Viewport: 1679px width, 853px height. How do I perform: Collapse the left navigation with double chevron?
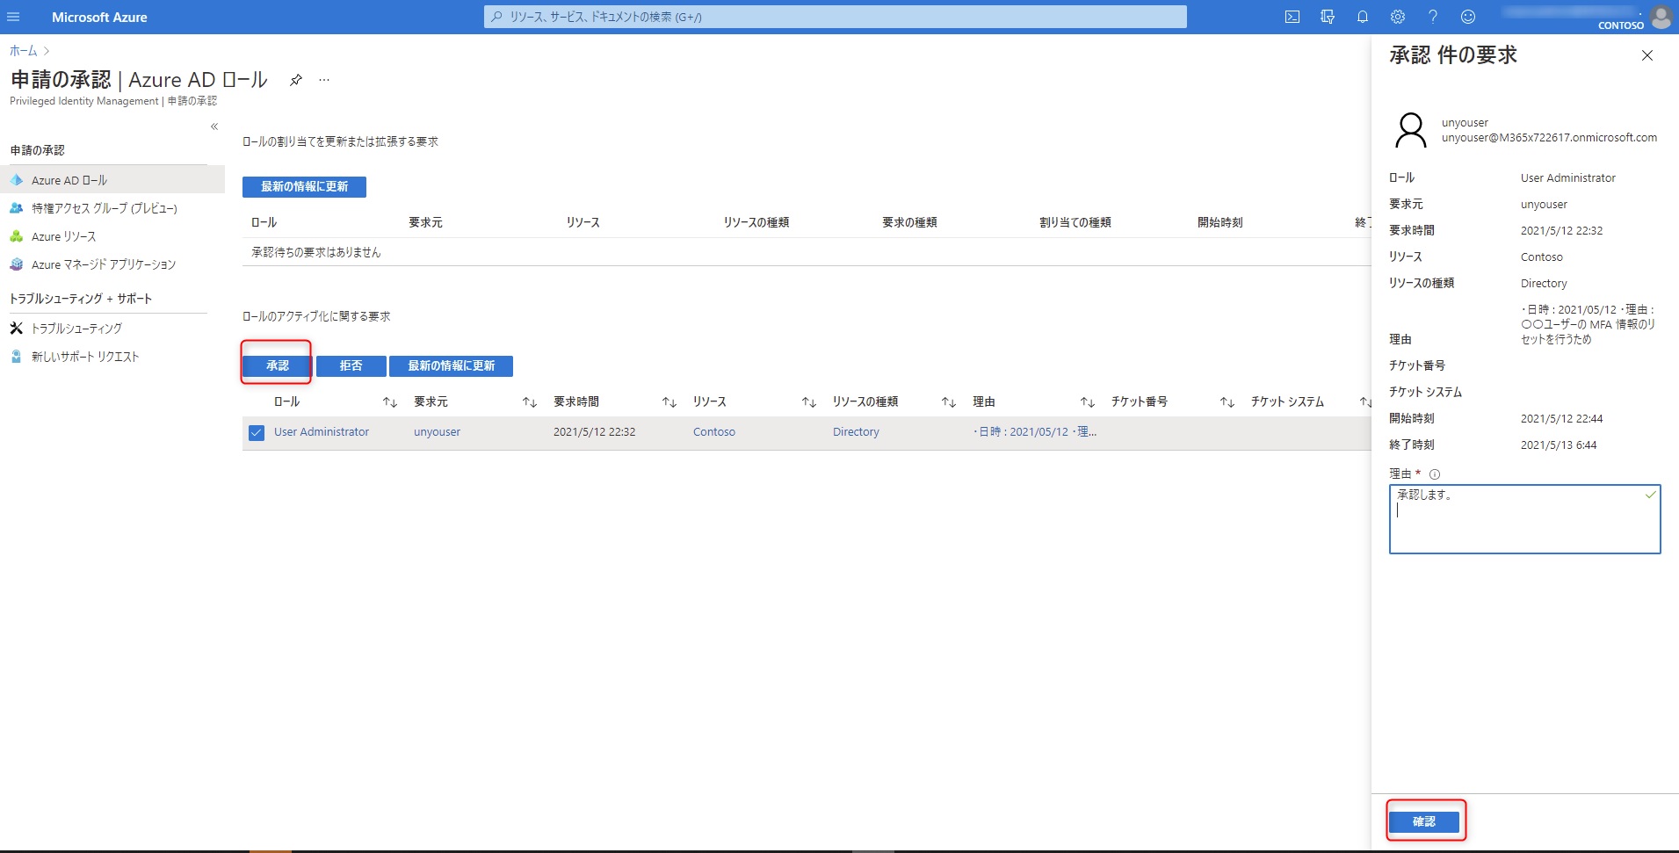click(x=214, y=127)
